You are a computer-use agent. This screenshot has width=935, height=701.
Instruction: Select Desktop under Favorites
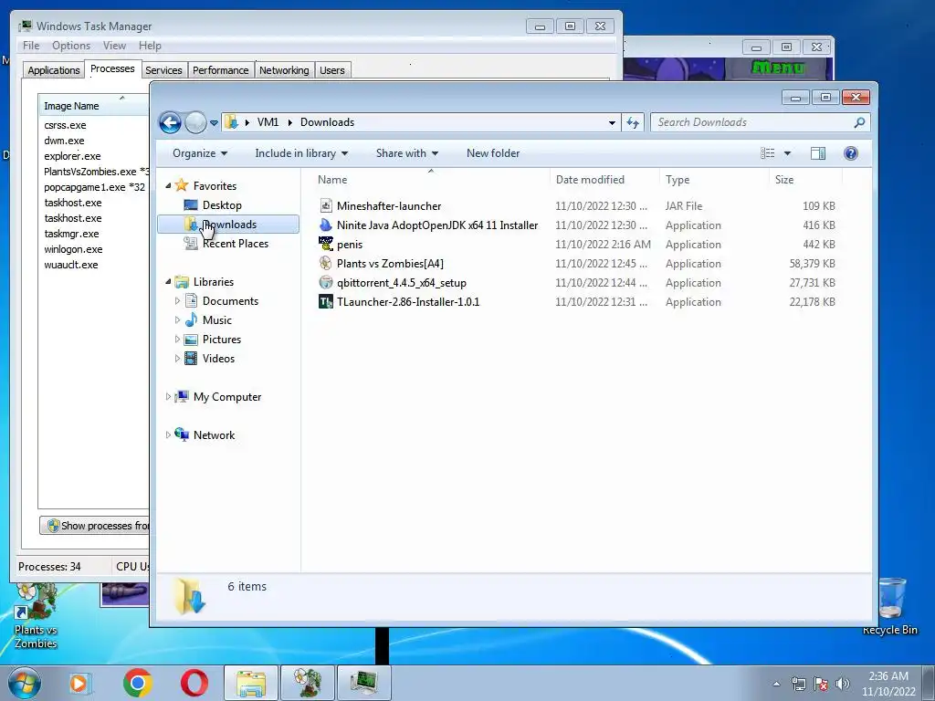(222, 205)
